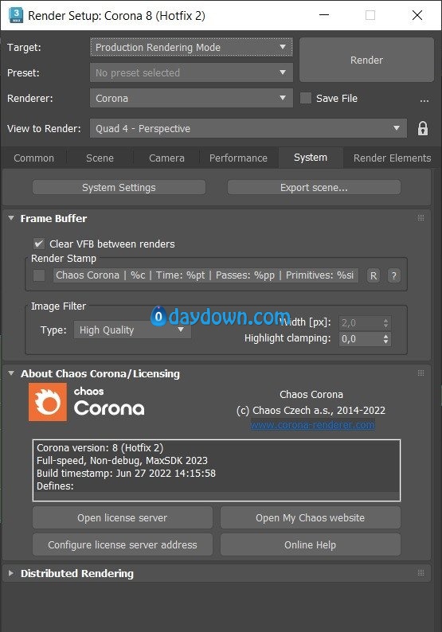442x632 pixels.
Task: Enable the Render Stamp checkbox
Action: 39,275
